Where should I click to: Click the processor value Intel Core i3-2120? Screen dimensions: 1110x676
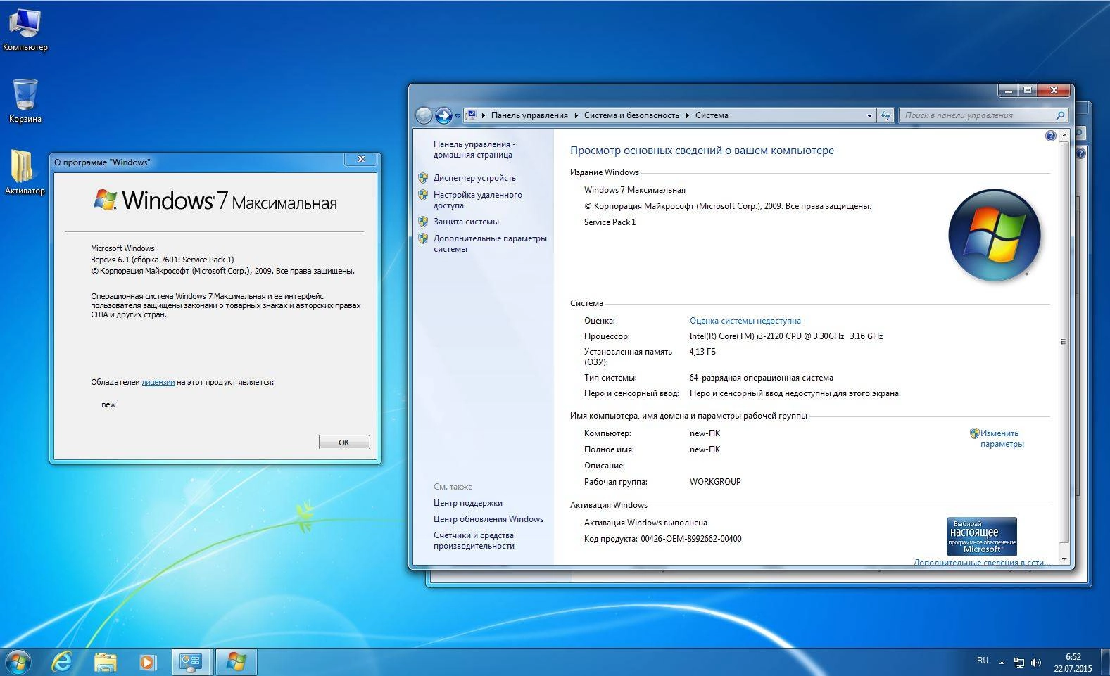tap(786, 336)
